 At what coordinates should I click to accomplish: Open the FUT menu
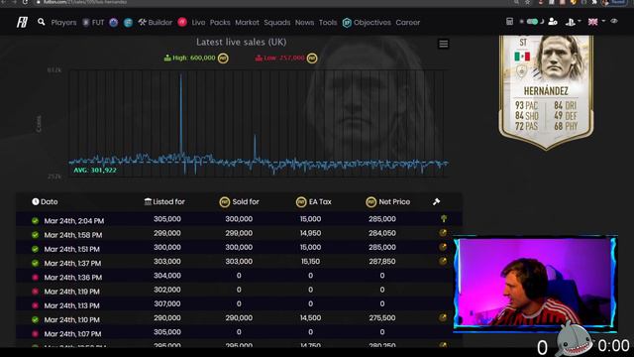tap(94, 23)
